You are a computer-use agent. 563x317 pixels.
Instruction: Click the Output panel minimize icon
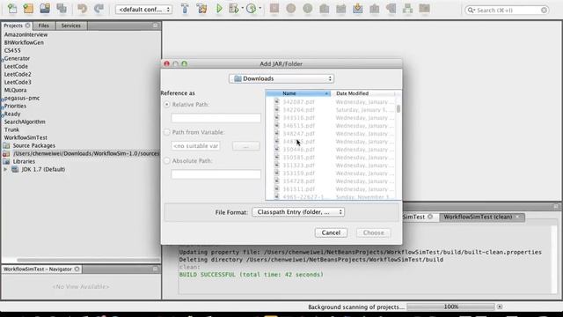point(556,206)
